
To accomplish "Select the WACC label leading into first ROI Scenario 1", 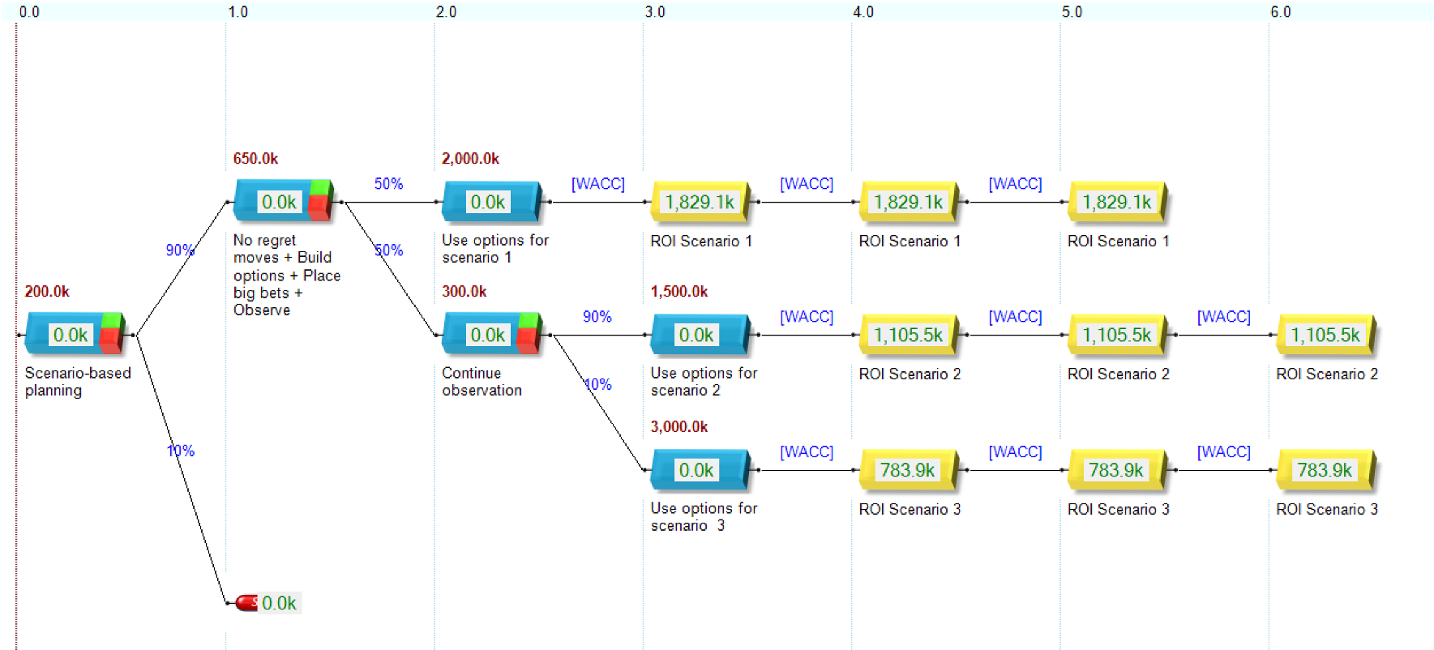I will pyautogui.click(x=597, y=184).
